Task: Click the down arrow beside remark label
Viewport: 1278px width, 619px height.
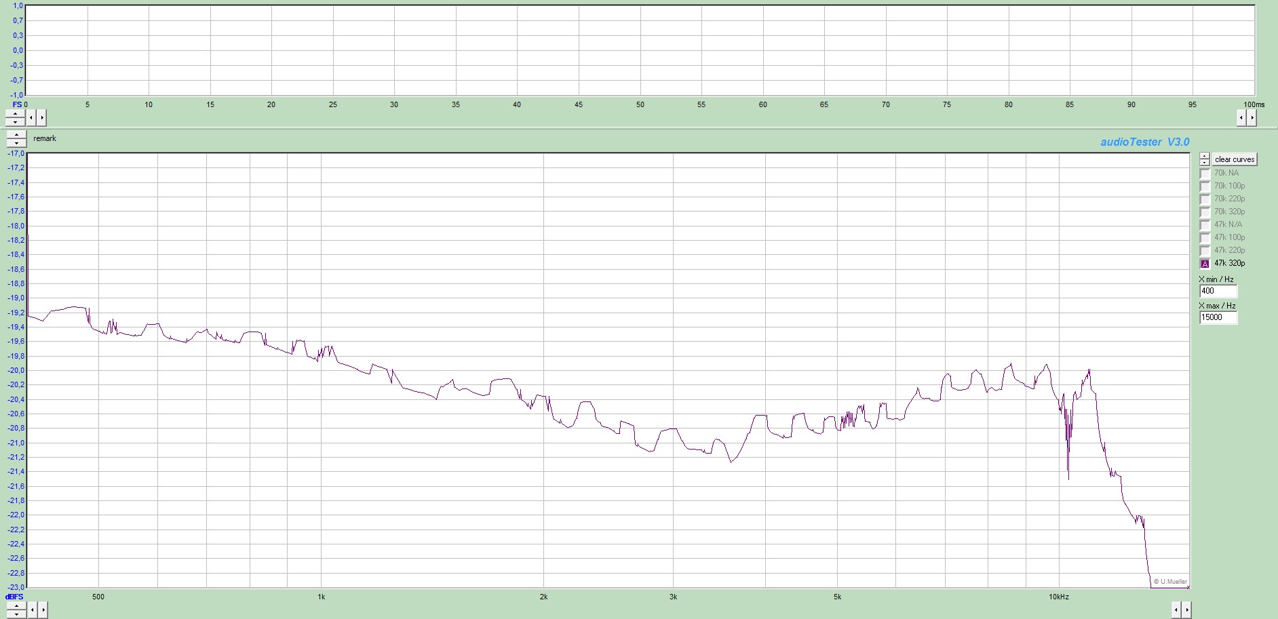Action: coord(16,143)
